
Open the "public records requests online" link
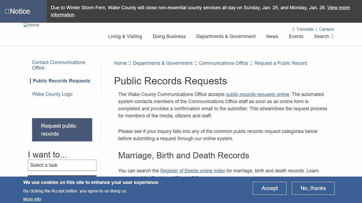click(x=257, y=94)
